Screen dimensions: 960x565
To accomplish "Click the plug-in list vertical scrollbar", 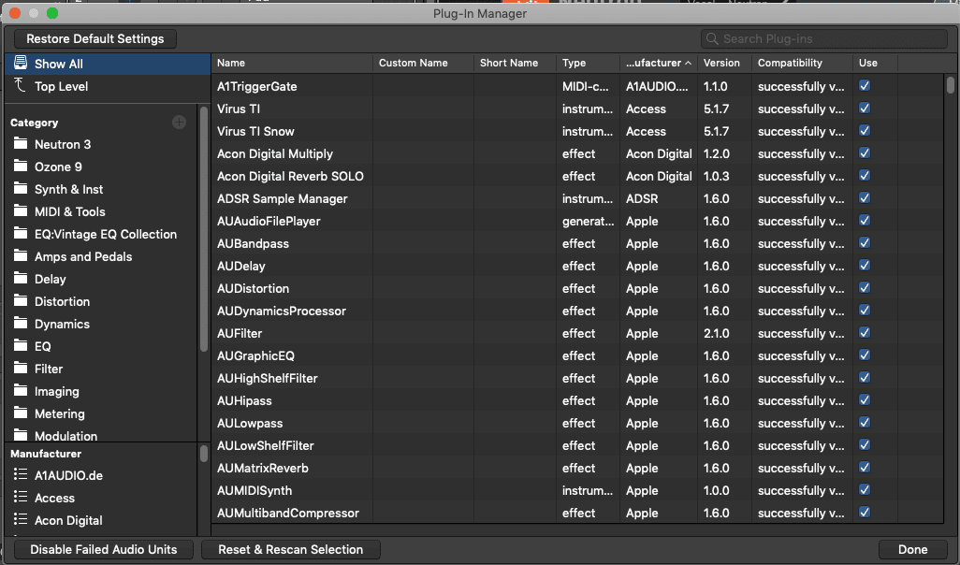I will coord(951,84).
